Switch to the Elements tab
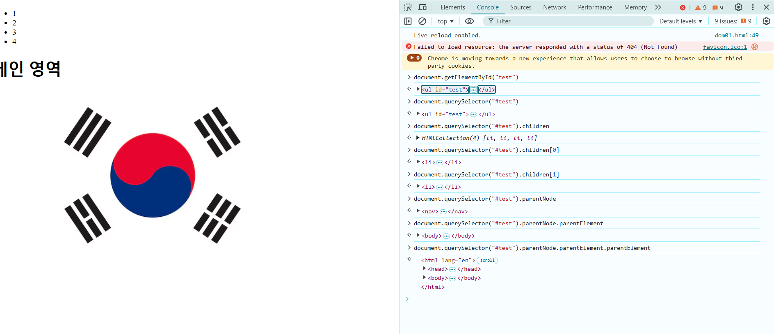This screenshot has width=774, height=334. pyautogui.click(x=453, y=7)
